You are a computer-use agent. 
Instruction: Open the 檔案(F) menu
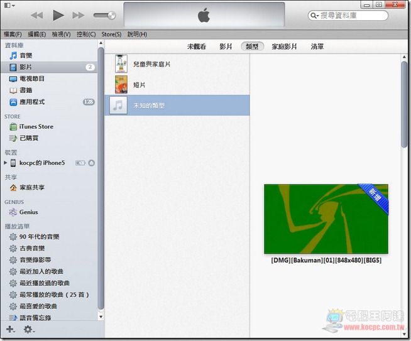click(x=13, y=35)
